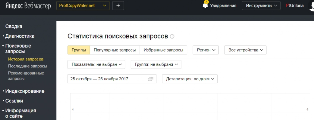Open the Регион dropdown
This screenshot has width=314, height=120.
pos(206,50)
